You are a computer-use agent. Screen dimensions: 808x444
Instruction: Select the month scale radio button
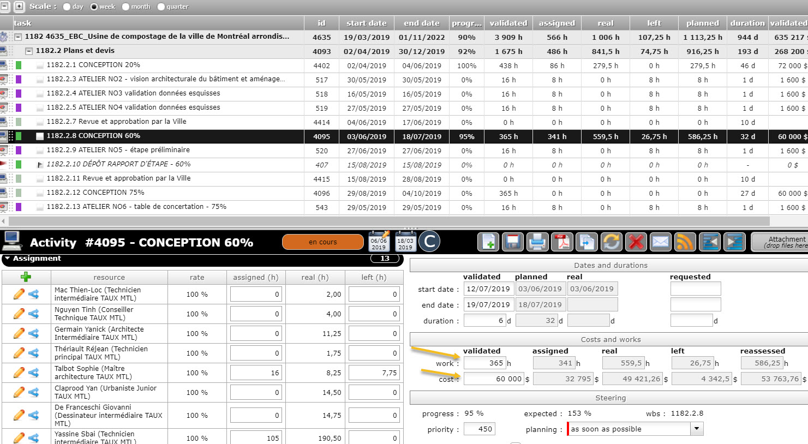(126, 7)
